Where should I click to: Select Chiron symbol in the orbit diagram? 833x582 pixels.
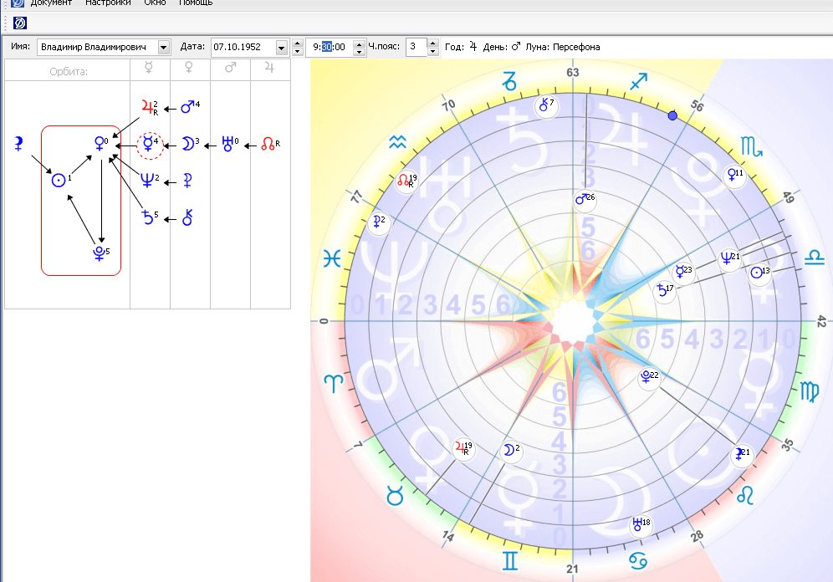click(x=187, y=217)
